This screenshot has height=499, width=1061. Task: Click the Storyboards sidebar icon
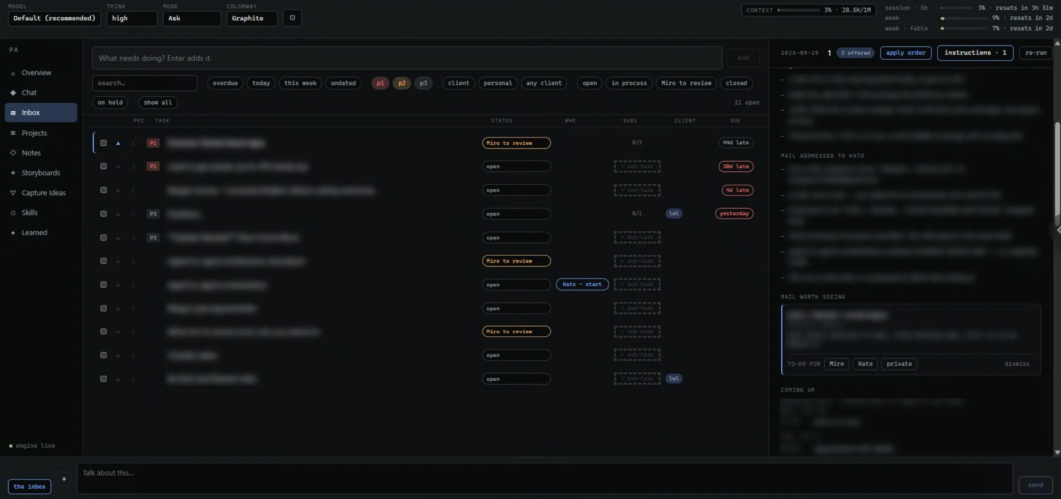[x=13, y=173]
